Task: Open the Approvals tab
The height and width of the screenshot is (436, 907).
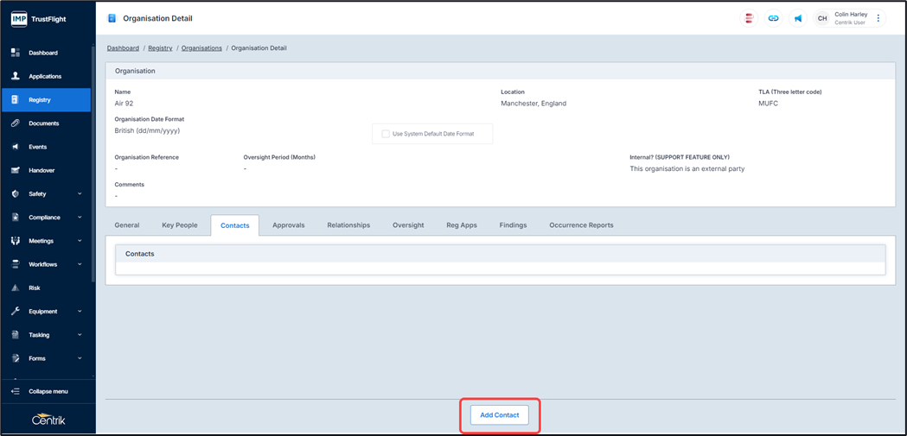Action: (288, 225)
